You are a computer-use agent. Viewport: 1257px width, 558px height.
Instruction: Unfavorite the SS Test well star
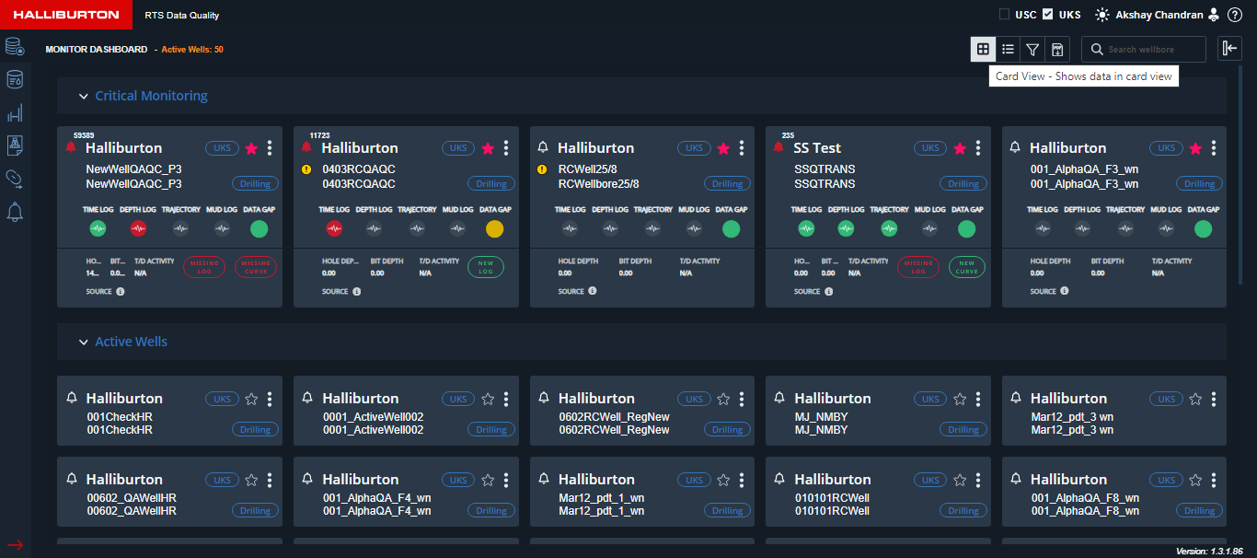[960, 148]
